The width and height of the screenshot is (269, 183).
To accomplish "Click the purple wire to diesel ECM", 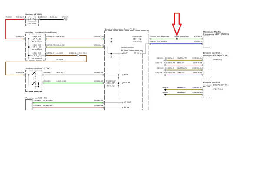I will 184,75.
